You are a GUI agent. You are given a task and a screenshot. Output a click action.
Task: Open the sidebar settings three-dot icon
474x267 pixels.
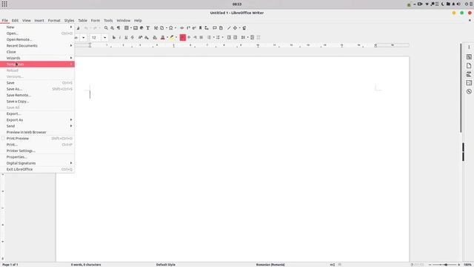(469, 47)
